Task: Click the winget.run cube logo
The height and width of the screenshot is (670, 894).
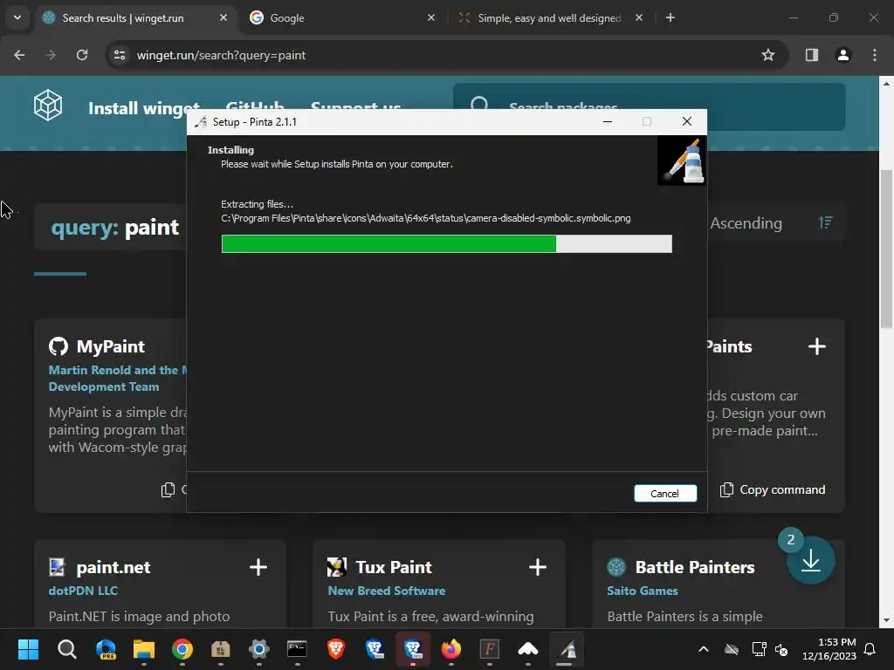Action: point(48,106)
